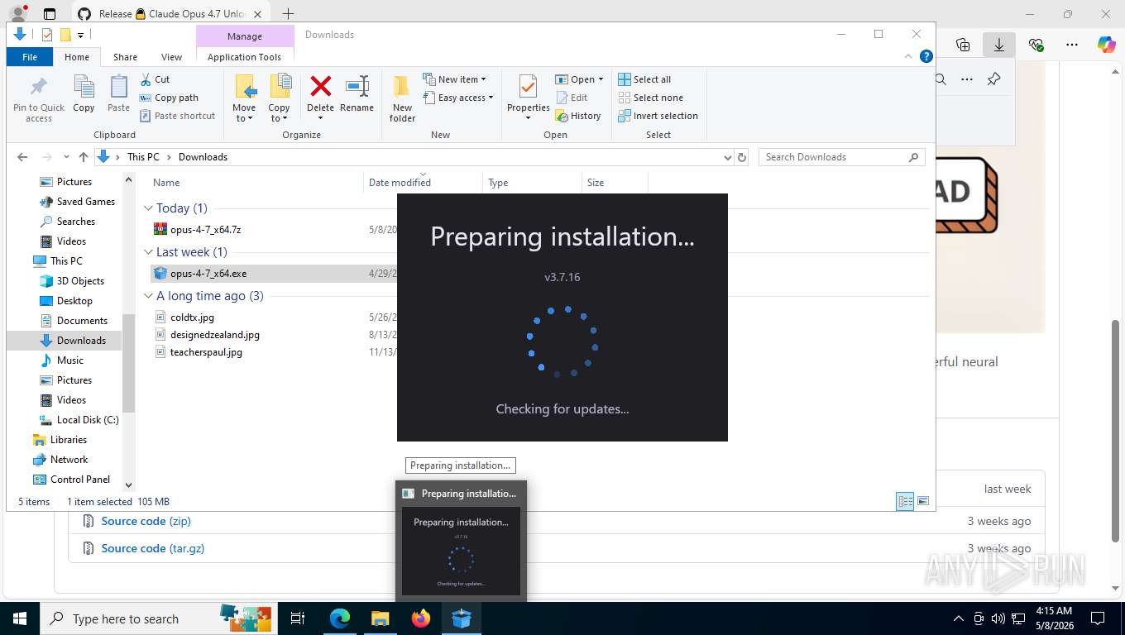This screenshot has height=635, width=1125.
Task: Click Source code (zip) link
Action: tap(146, 521)
